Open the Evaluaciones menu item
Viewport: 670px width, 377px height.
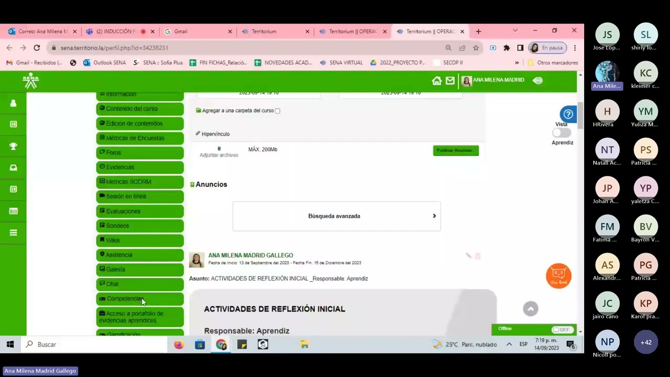[140, 211]
